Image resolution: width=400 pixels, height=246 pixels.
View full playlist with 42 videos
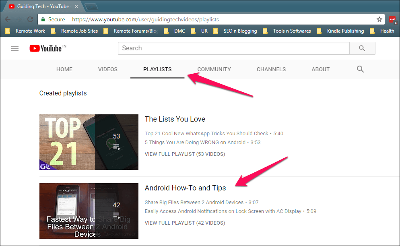point(185,223)
